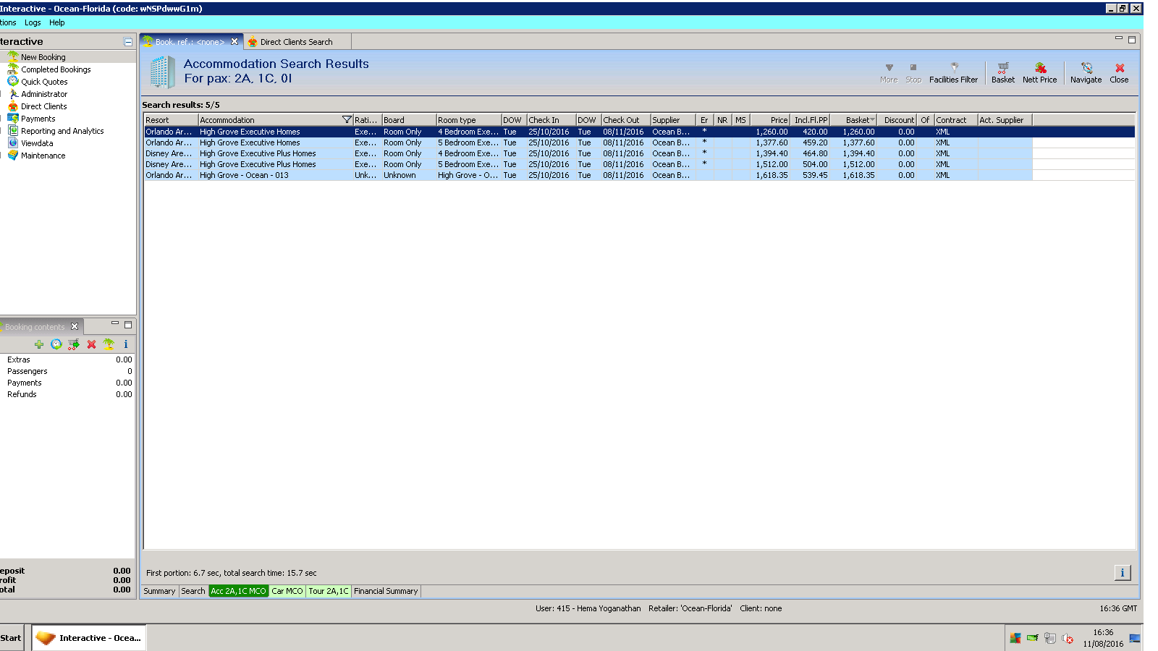Open the Accommodation column filter funnel
The image size is (1158, 651).
point(347,120)
